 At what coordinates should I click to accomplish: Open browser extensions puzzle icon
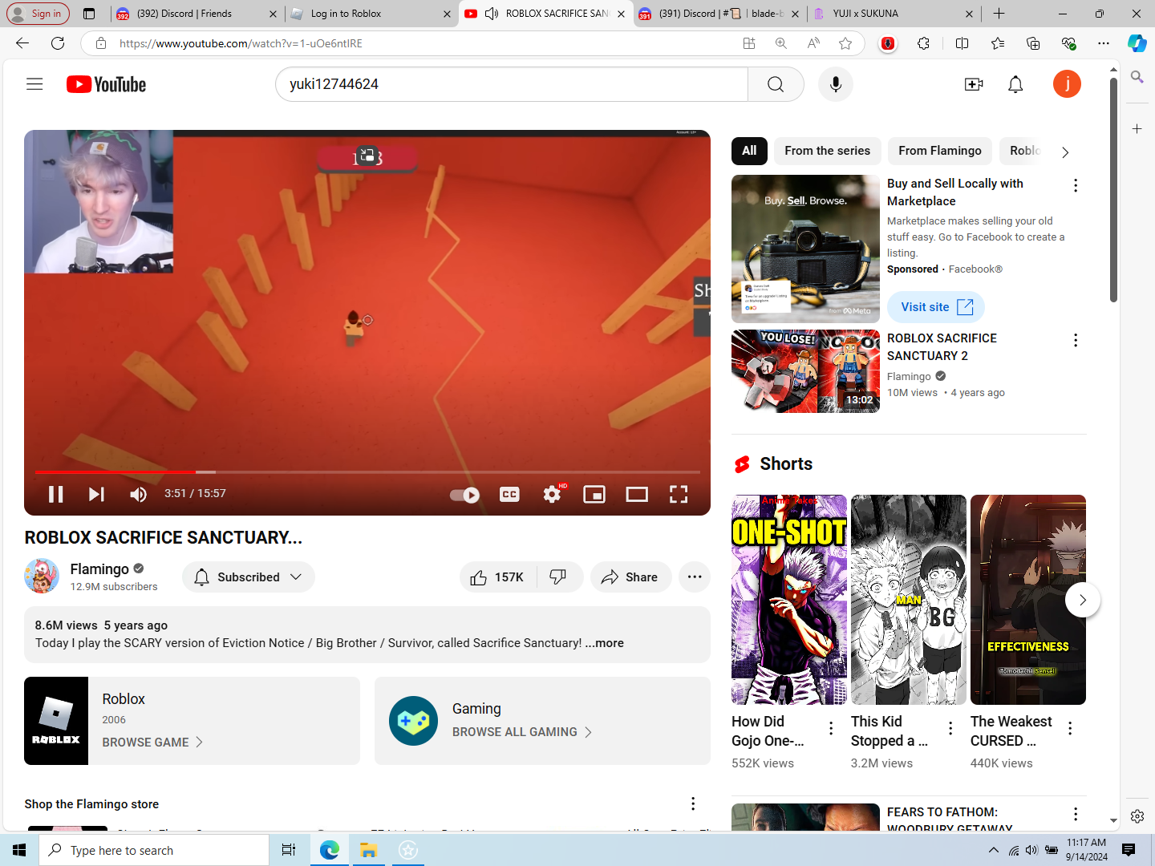pyautogui.click(x=924, y=43)
